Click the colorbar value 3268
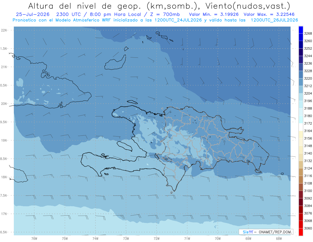 click(308, 33)
